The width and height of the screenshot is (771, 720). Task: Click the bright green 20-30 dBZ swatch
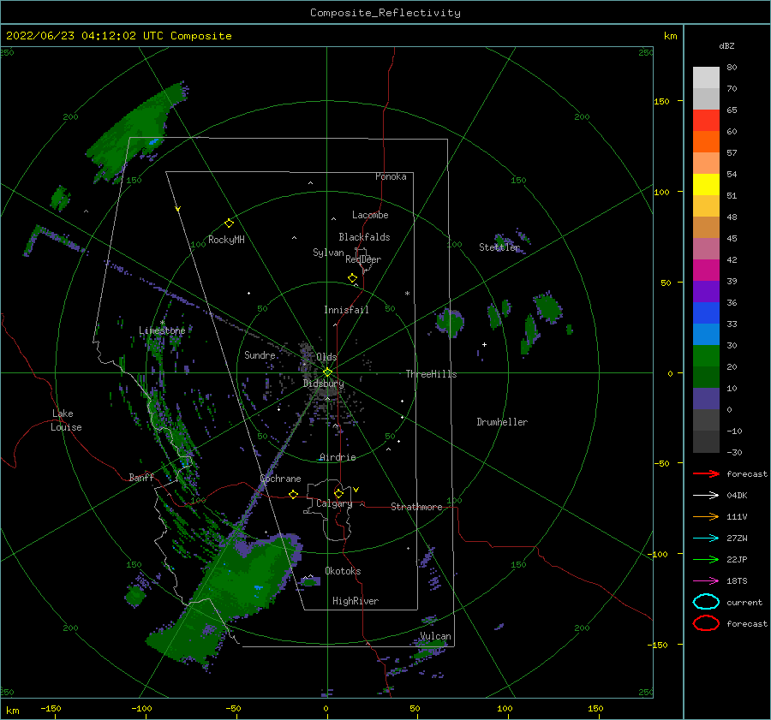[x=706, y=356]
